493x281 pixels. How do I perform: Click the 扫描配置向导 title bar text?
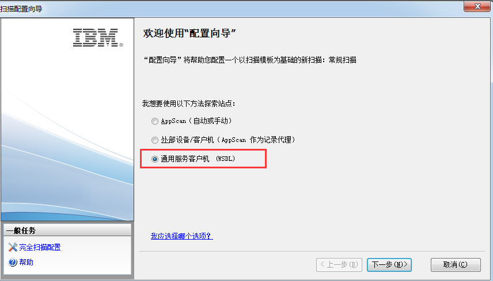click(x=21, y=9)
